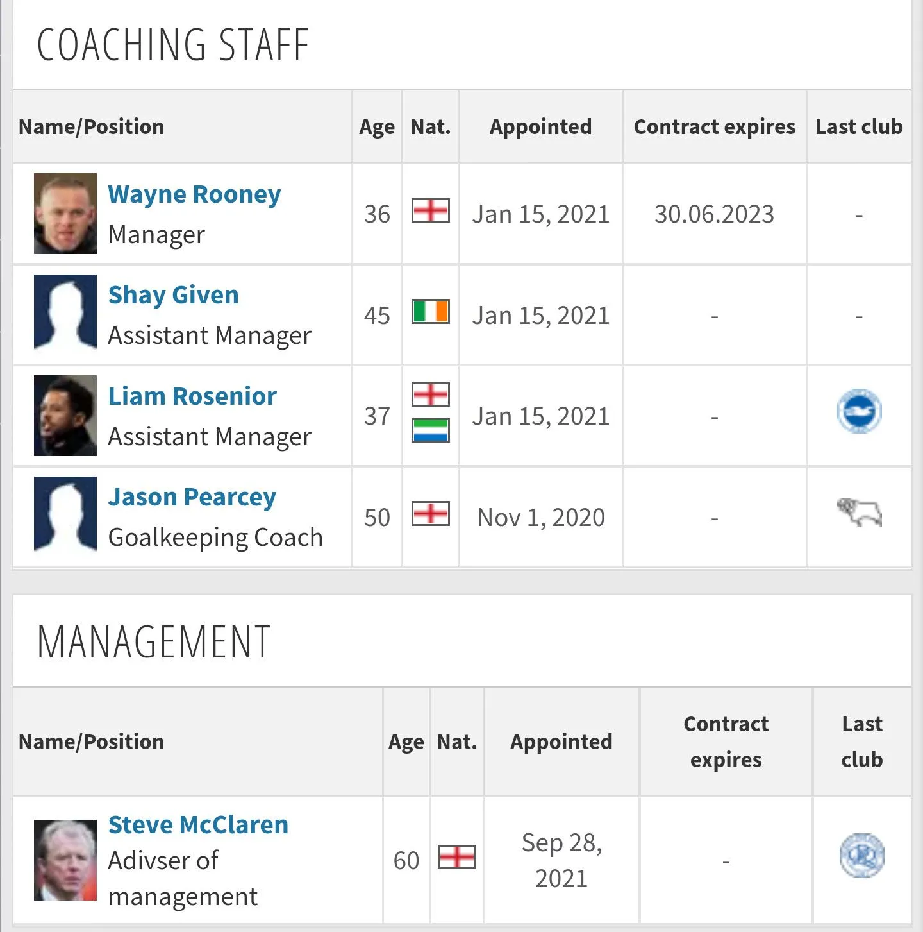Open Brighton club crest in Rosenior's row
Screen dimensions: 923x932
(x=859, y=411)
